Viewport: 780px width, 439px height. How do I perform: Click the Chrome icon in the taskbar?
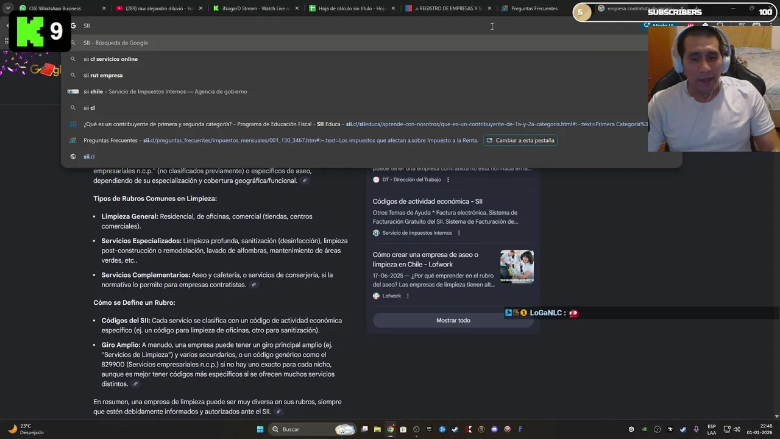(x=391, y=429)
